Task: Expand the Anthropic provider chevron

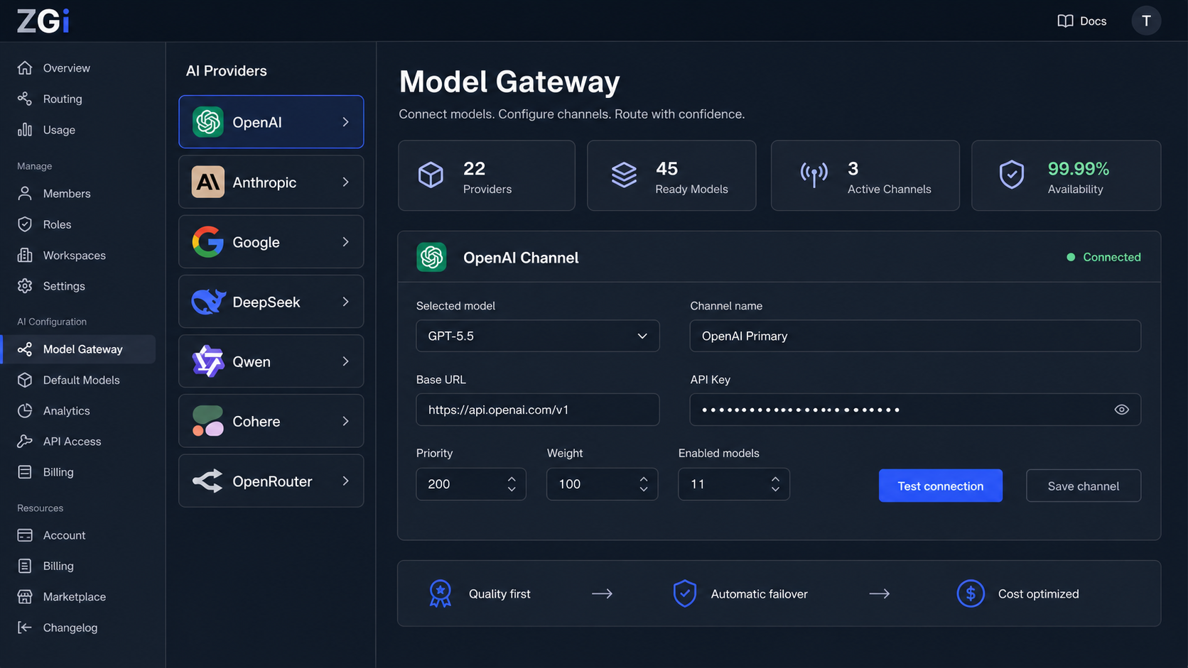Action: click(x=346, y=182)
